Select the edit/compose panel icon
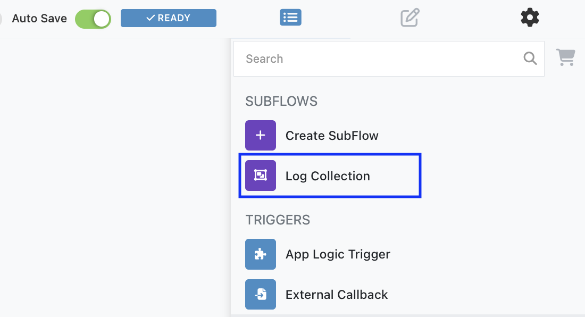Viewport: 585px width, 317px height. tap(410, 18)
